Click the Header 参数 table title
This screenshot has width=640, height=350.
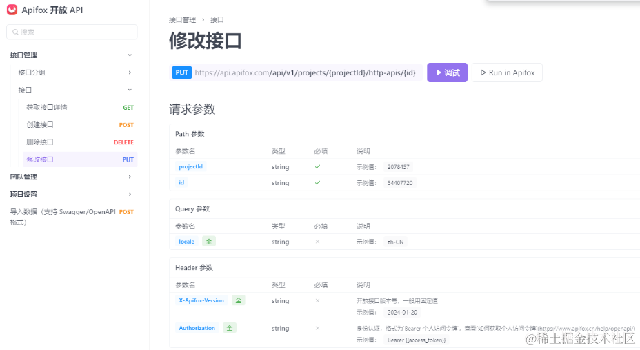click(194, 268)
